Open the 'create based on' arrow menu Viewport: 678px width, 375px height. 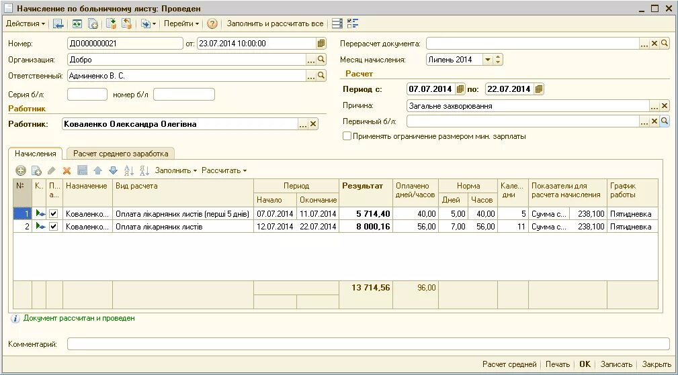point(148,23)
